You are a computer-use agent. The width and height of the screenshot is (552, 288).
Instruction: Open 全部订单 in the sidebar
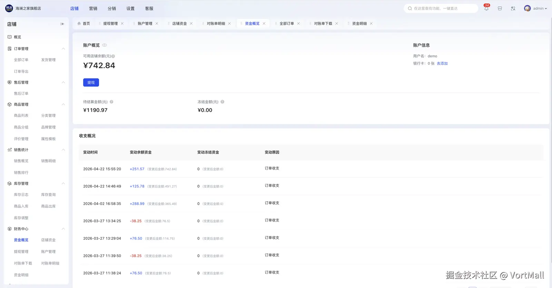[x=21, y=60]
